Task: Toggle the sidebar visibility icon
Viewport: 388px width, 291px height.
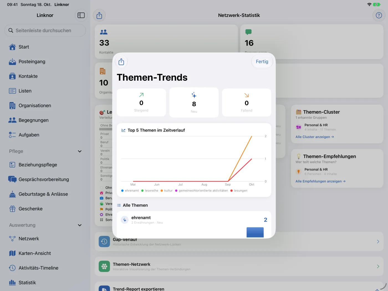Action: [81, 15]
